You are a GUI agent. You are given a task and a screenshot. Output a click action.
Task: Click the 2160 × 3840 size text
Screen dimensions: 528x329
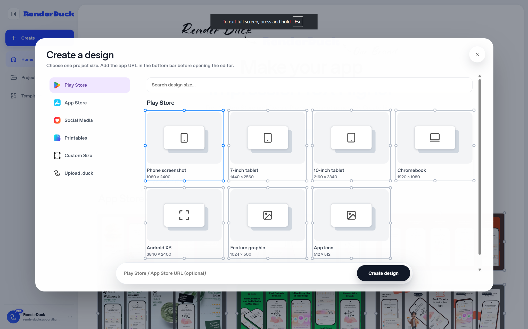(325, 177)
